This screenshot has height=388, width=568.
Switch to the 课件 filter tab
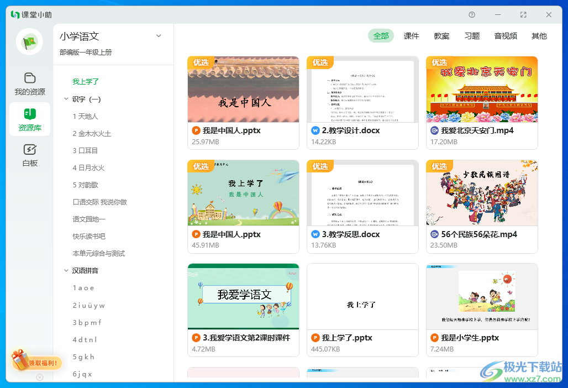tap(411, 36)
